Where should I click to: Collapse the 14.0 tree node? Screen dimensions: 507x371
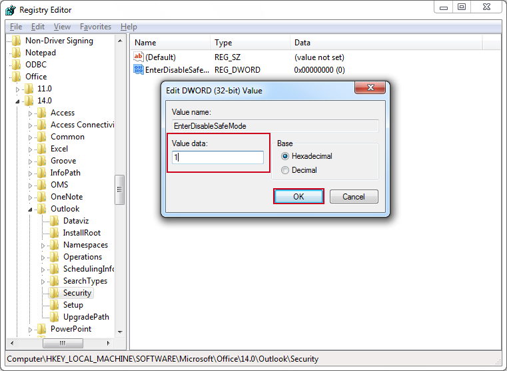pos(18,101)
